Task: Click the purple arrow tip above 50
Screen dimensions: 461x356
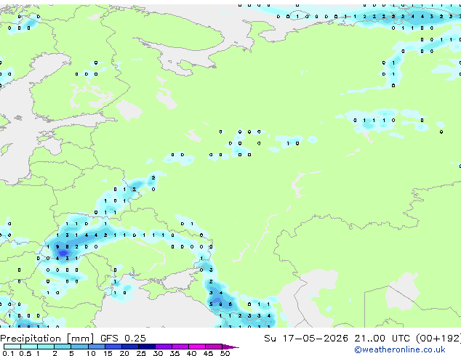Action: pyautogui.click(x=230, y=347)
